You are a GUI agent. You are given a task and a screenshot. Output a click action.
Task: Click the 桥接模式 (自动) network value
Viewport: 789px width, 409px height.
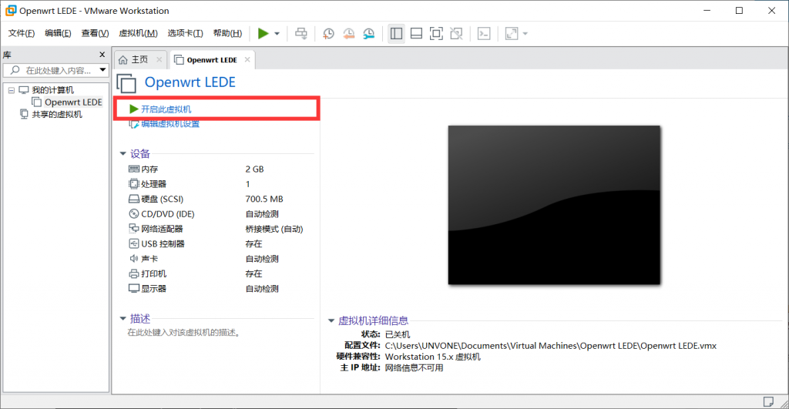tap(274, 229)
